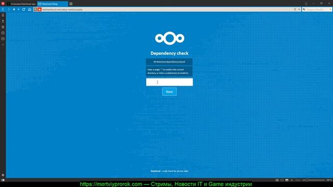Go forward one page in history

[9, 9]
